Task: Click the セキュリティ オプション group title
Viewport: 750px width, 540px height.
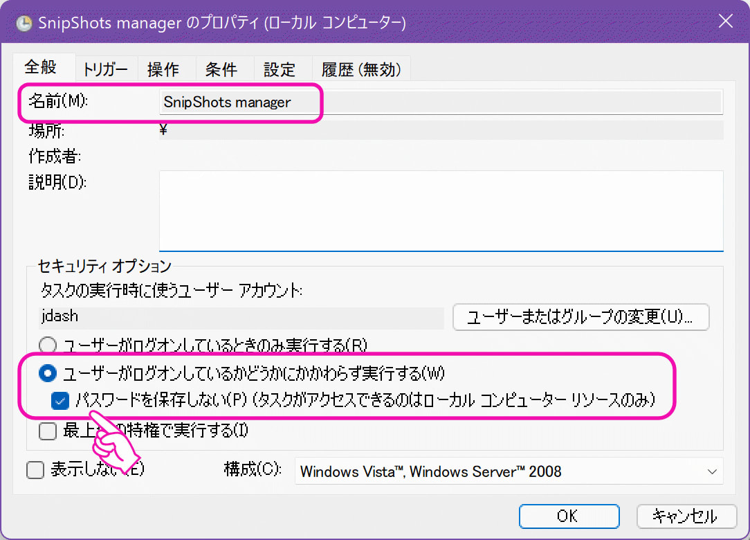Action: (x=104, y=266)
